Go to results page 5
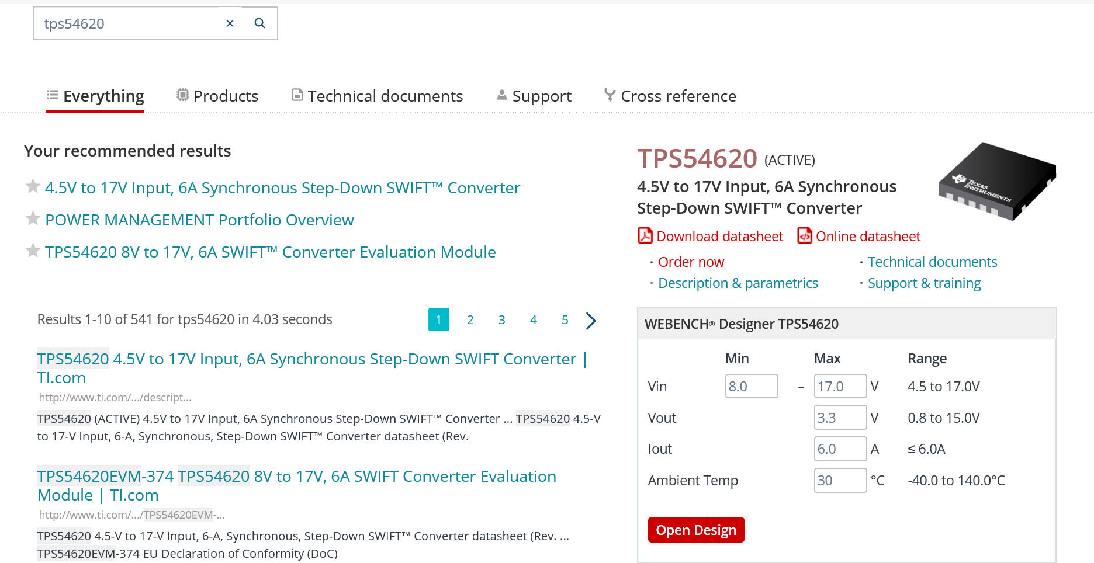This screenshot has height=563, width=1094. [x=565, y=320]
